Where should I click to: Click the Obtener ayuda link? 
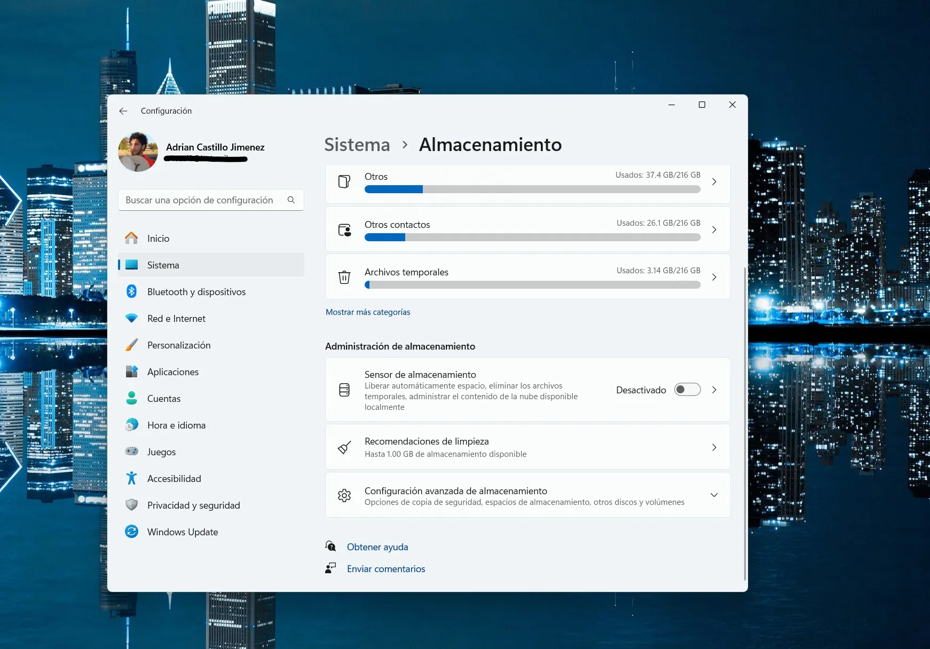pyautogui.click(x=377, y=547)
